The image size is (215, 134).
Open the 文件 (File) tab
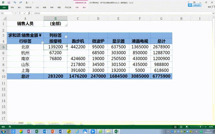point(4,7)
